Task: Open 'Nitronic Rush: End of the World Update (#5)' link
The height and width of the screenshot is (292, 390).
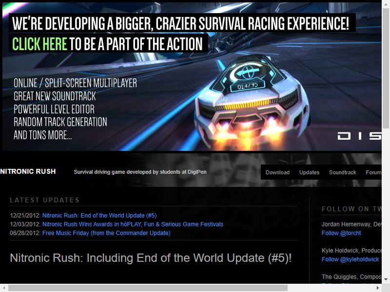Action: [99, 215]
